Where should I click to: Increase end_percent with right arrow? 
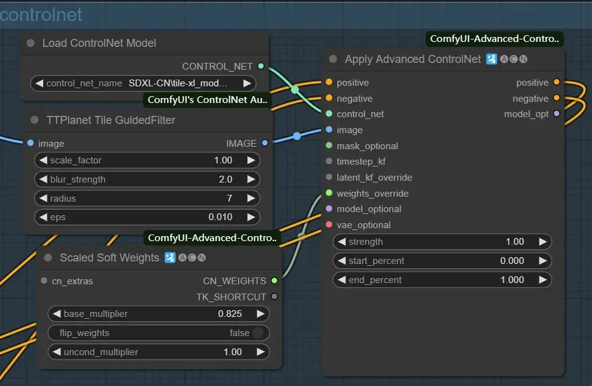click(x=543, y=279)
